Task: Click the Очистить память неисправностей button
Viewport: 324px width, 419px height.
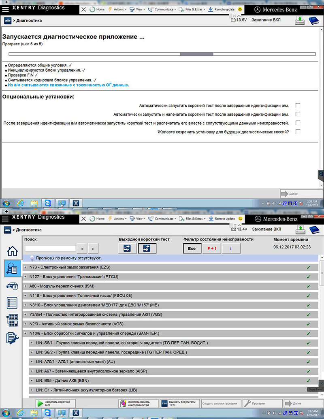Action: point(139,404)
